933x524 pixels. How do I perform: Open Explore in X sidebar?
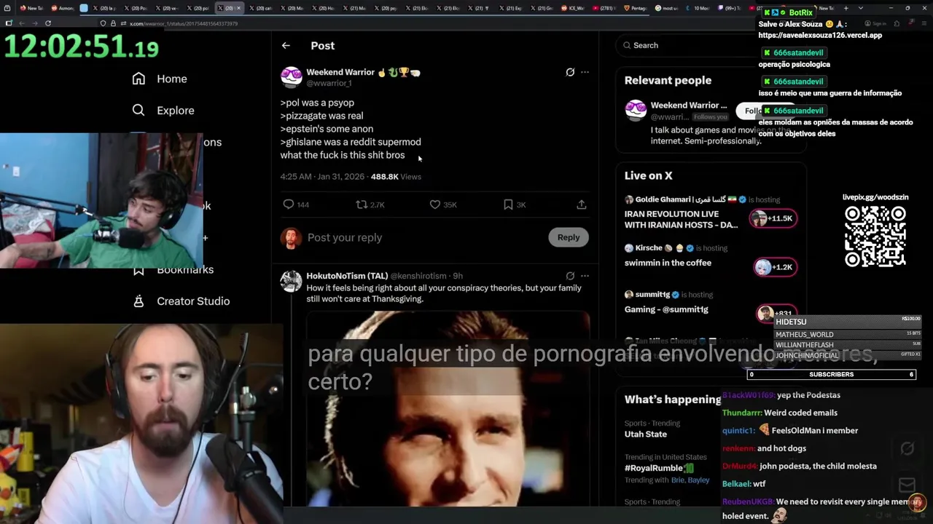coord(176,111)
